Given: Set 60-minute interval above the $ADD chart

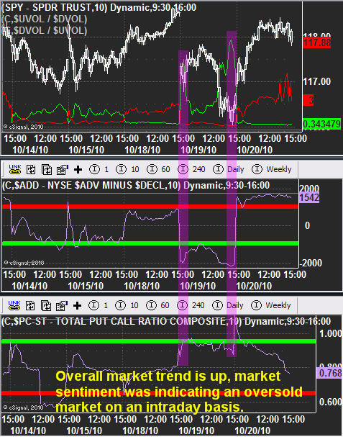Looking at the screenshot, I should coord(158,169).
